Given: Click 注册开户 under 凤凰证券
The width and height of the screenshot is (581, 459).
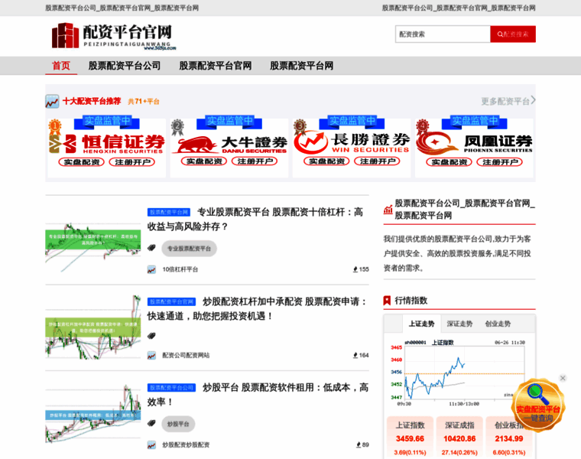Looking at the screenshot, I should coord(500,162).
